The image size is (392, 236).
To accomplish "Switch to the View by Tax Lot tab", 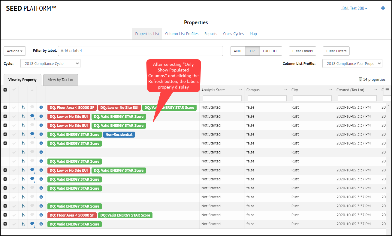I will [x=61, y=80].
